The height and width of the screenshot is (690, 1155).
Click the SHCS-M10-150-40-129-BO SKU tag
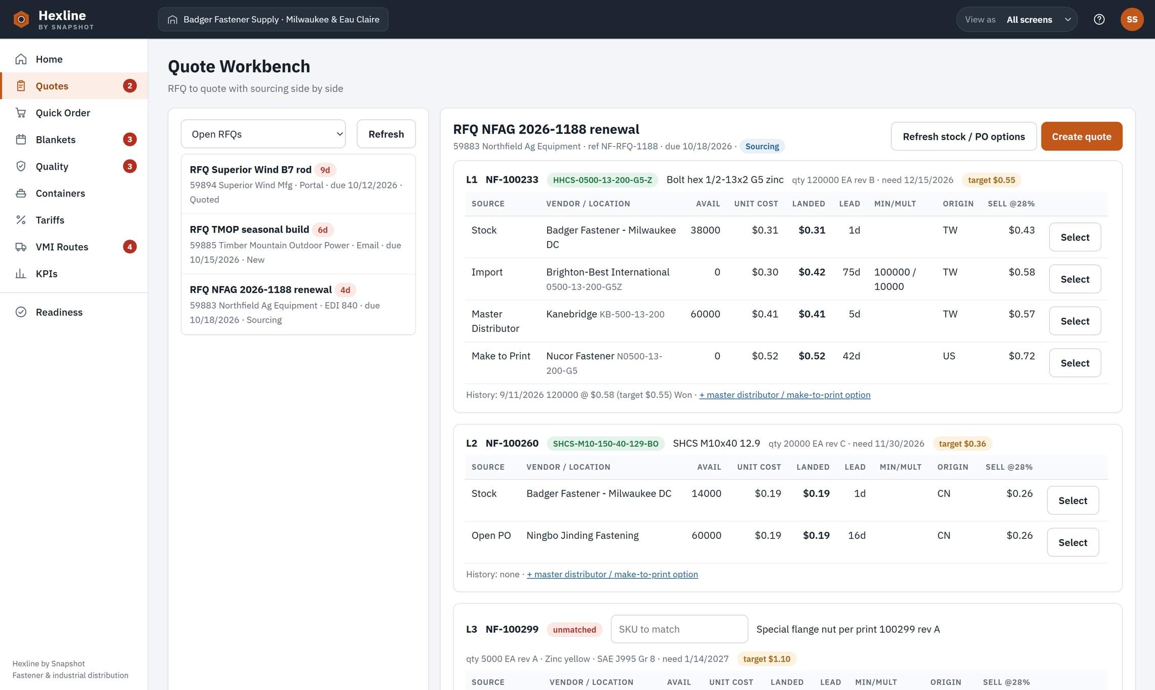(605, 444)
